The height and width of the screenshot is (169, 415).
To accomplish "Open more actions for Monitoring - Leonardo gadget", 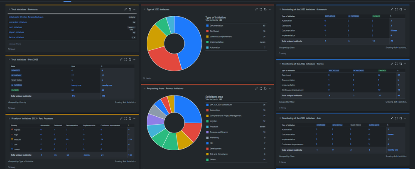I will click(x=405, y=9).
